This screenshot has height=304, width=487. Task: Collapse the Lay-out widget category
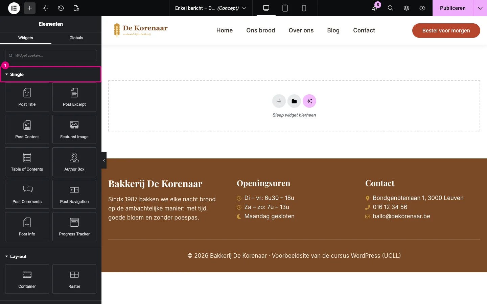pos(51,256)
